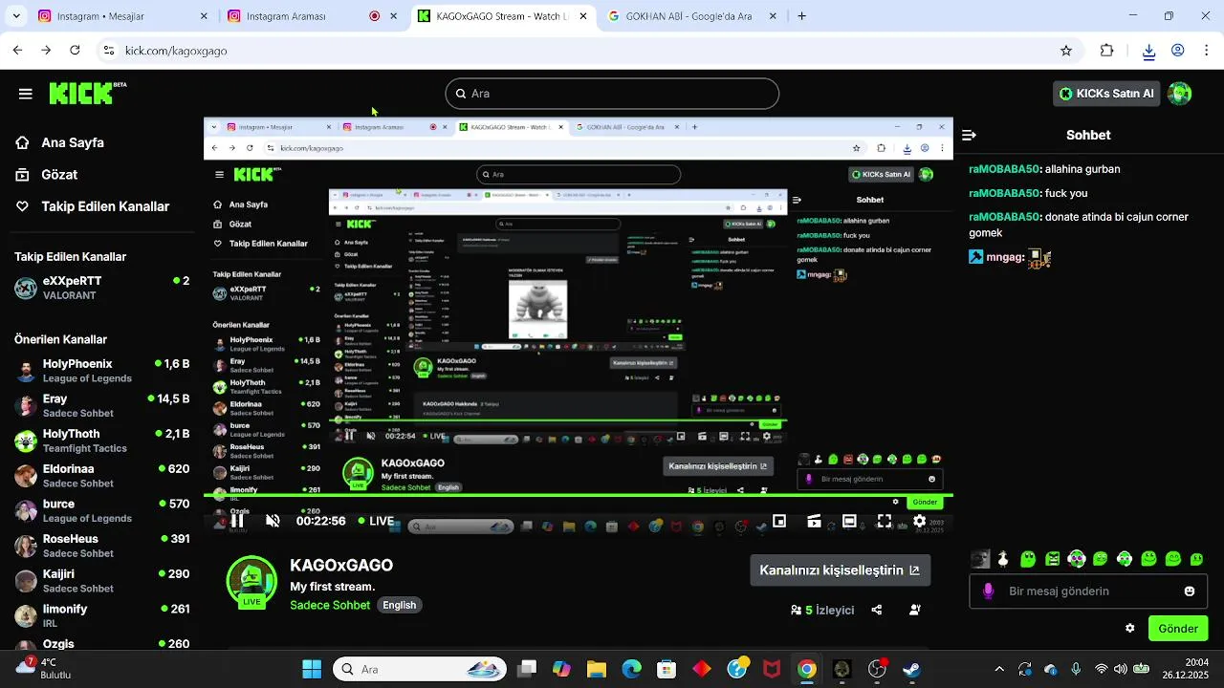Bookmark this page with the star
The height and width of the screenshot is (688, 1224).
(x=1066, y=51)
